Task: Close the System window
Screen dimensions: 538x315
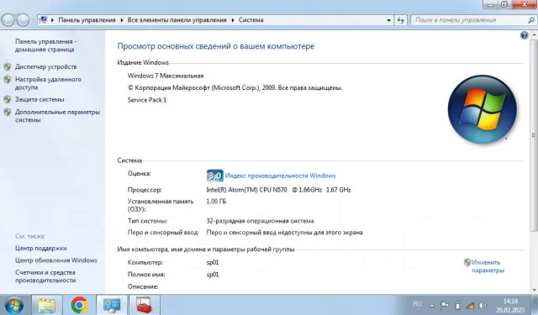Action: pyautogui.click(x=525, y=4)
